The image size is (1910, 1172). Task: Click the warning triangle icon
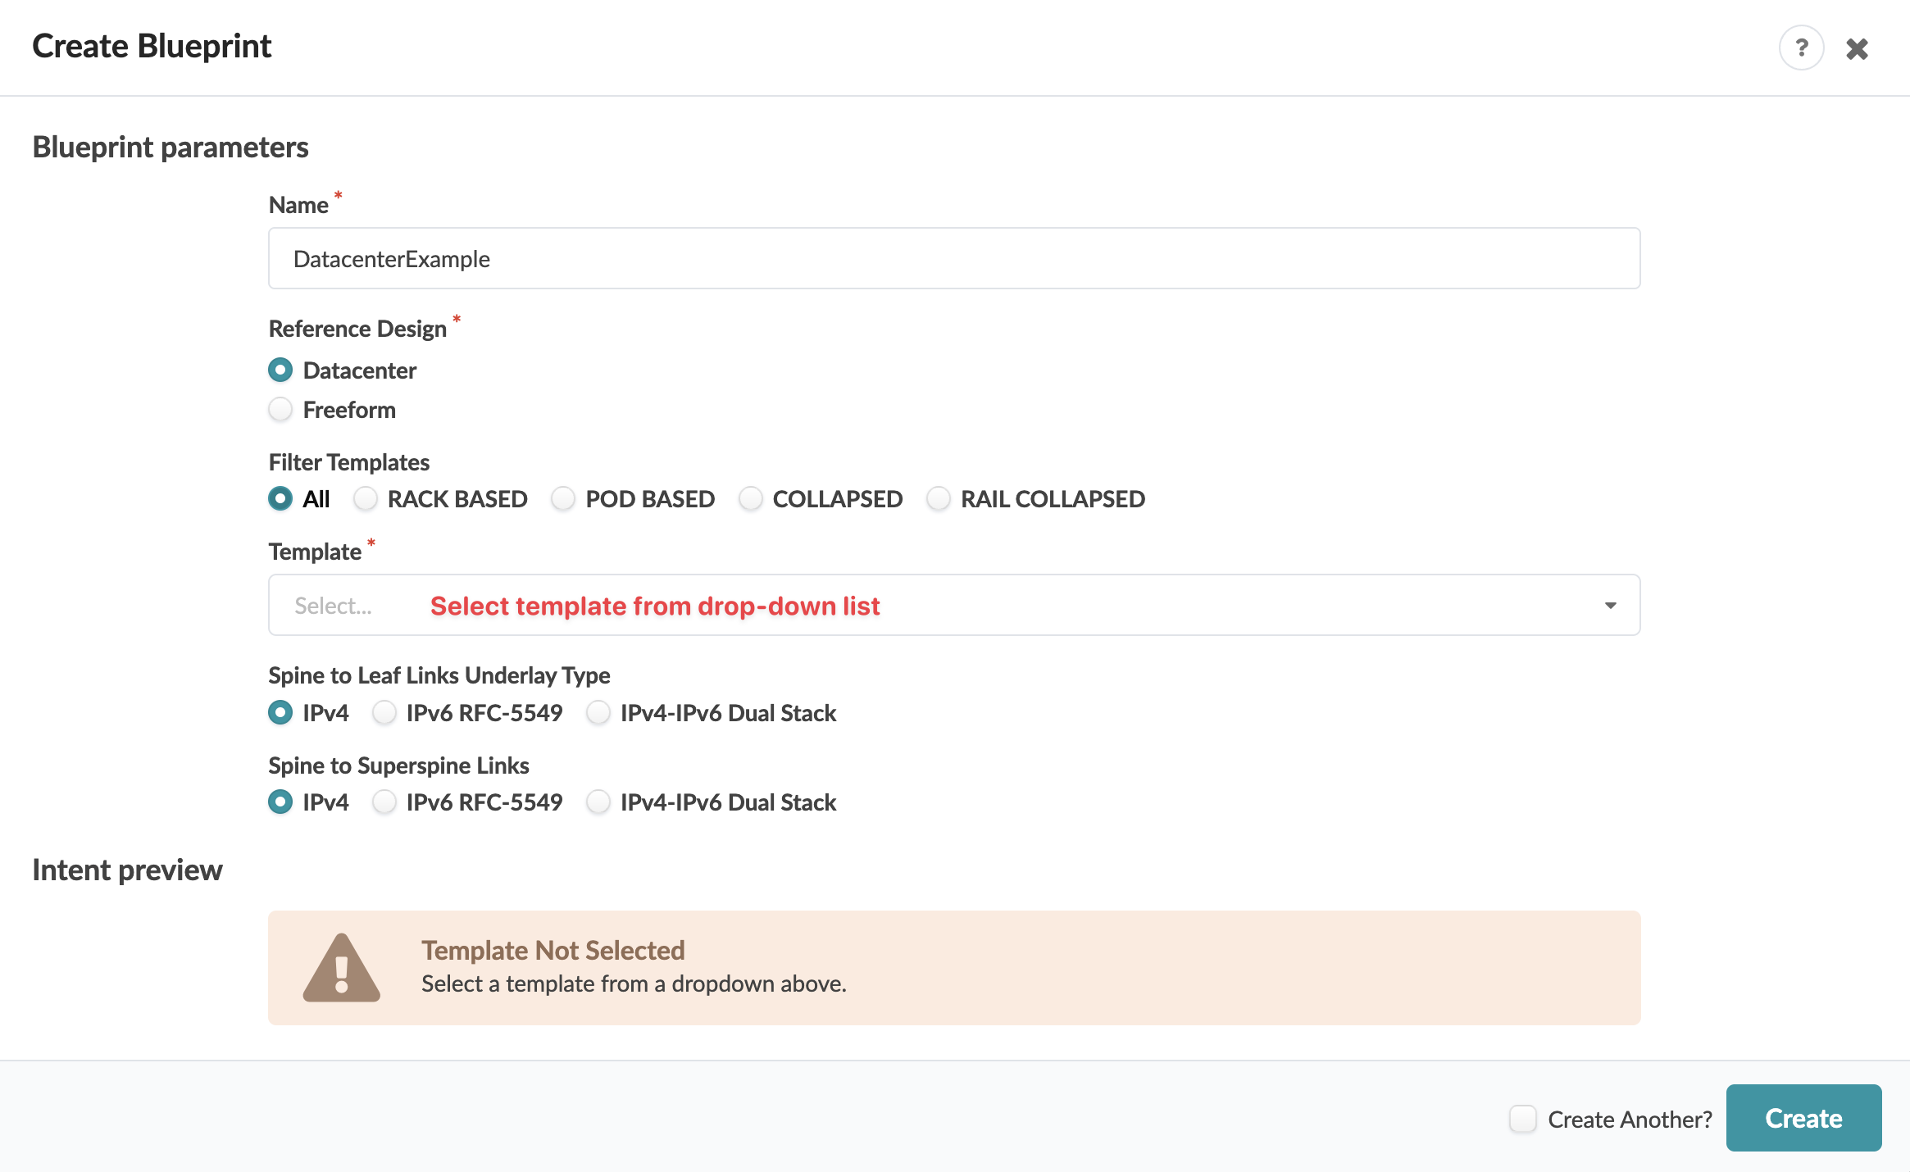[x=341, y=968]
